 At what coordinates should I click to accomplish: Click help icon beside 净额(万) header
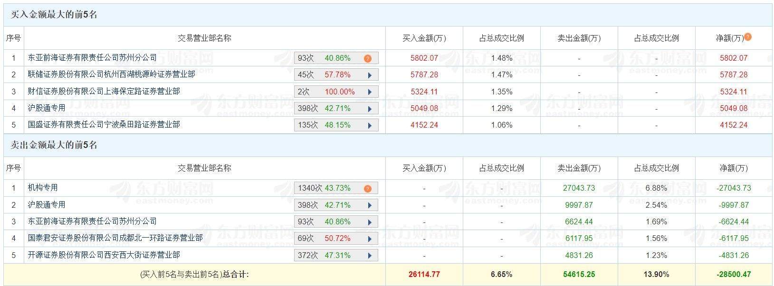748,37
